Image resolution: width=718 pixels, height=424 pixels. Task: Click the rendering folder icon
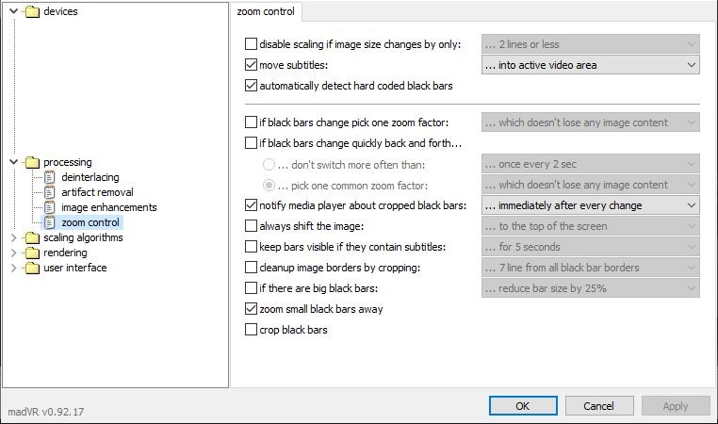(x=33, y=253)
